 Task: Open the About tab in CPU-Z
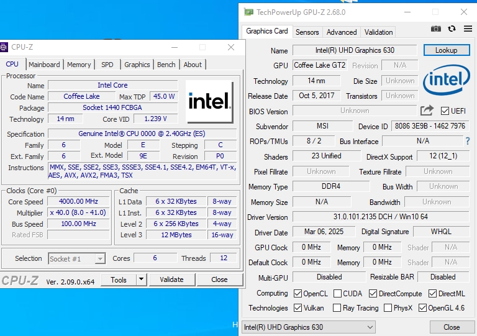[x=193, y=65]
